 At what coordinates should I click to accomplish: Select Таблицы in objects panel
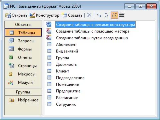pyautogui.click(x=23, y=33)
